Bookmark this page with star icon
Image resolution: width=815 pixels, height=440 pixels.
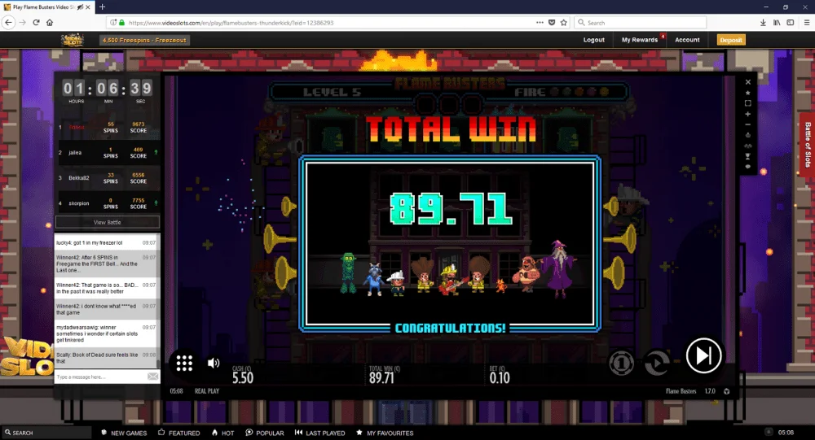pos(563,22)
